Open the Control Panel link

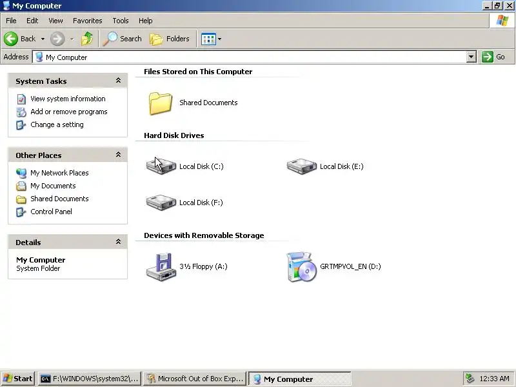coord(51,212)
